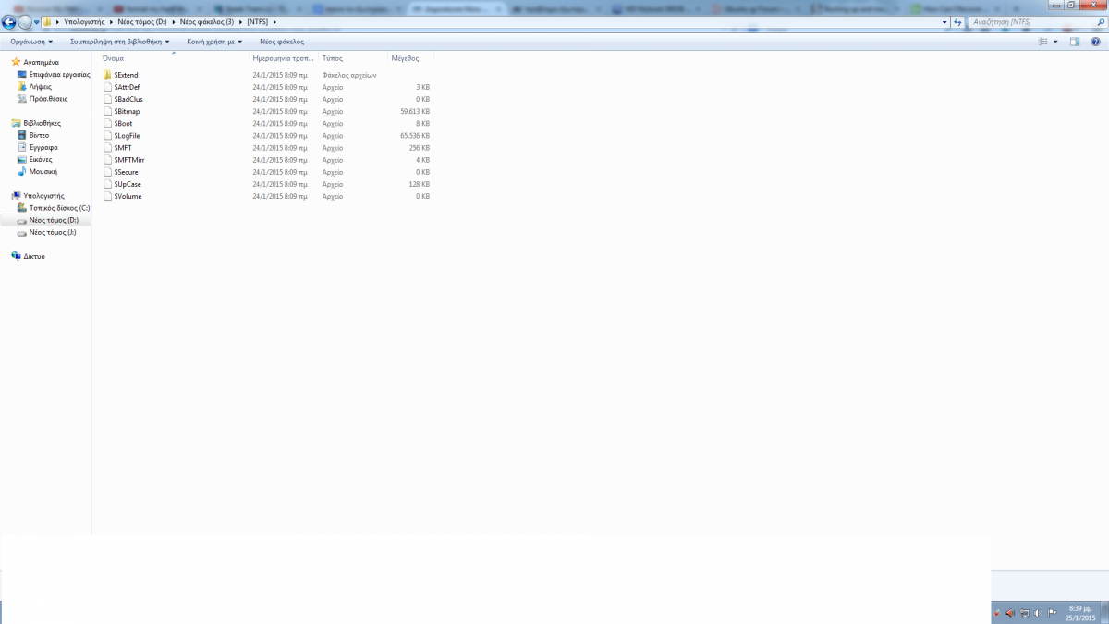Open the Κοινή χρήση με menu
Screen dimensions: 1109x624
click(214, 42)
